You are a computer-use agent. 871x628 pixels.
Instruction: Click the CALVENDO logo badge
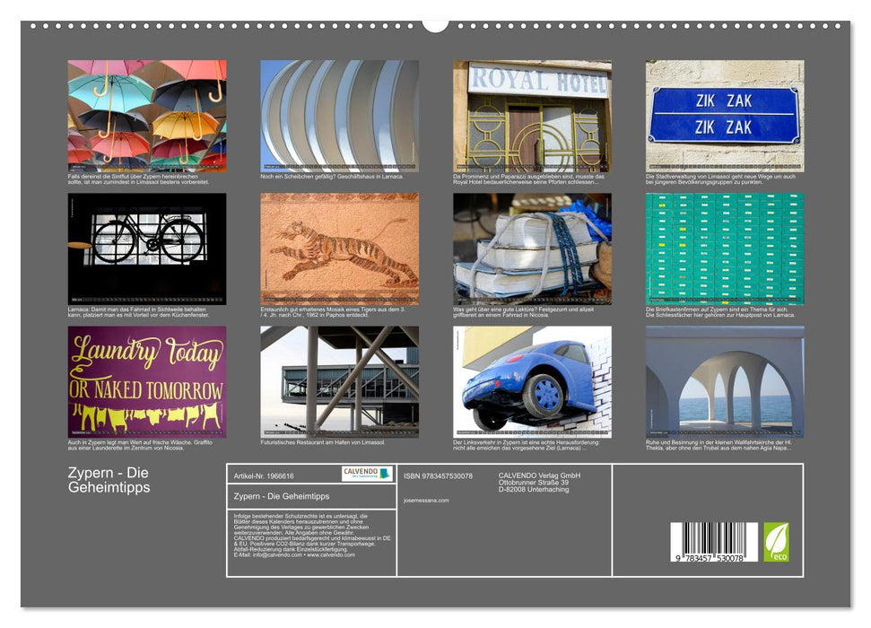[367, 473]
